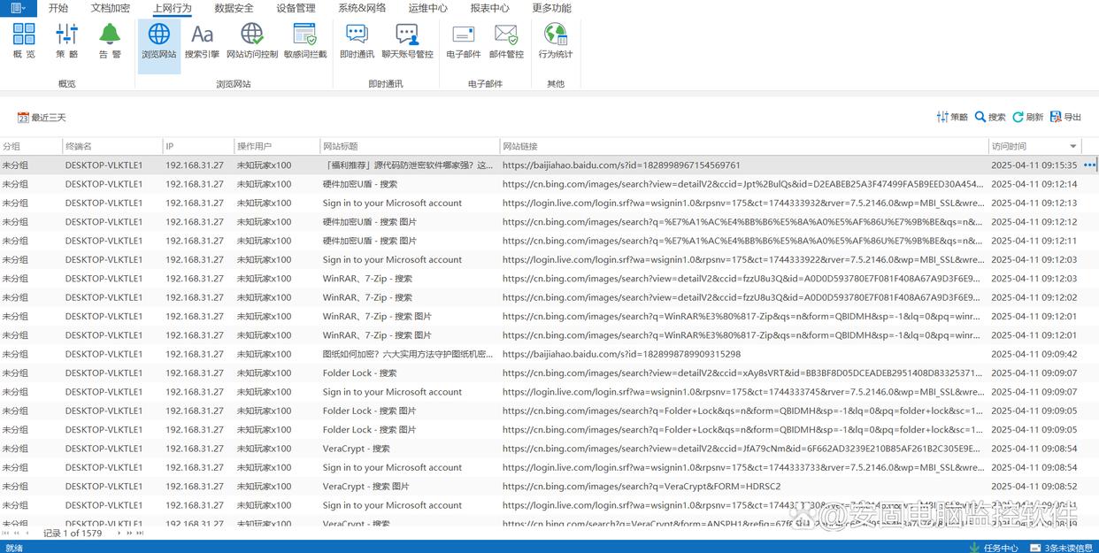Click the 导出 export button

[x=1065, y=117]
